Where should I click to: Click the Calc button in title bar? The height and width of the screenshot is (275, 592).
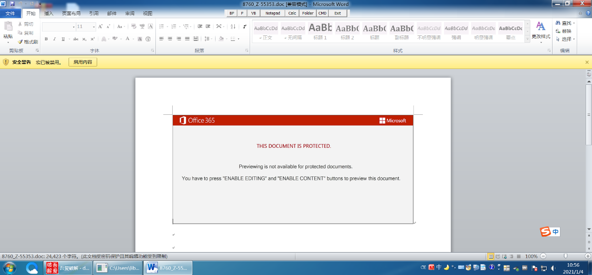click(292, 13)
